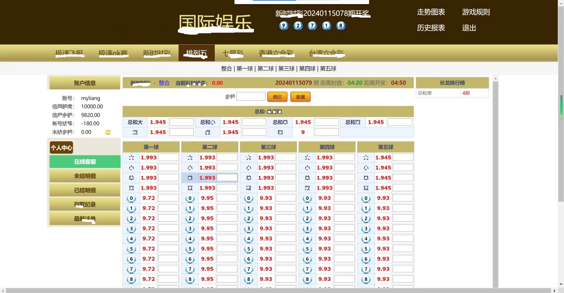
Task: Select the 整合 sub-menu link
Action: click(226, 69)
